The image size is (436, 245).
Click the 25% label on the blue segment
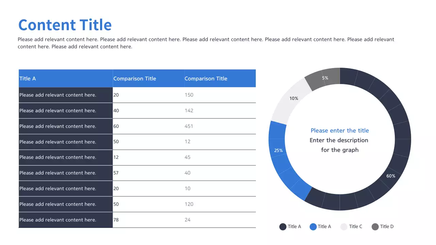click(x=278, y=150)
